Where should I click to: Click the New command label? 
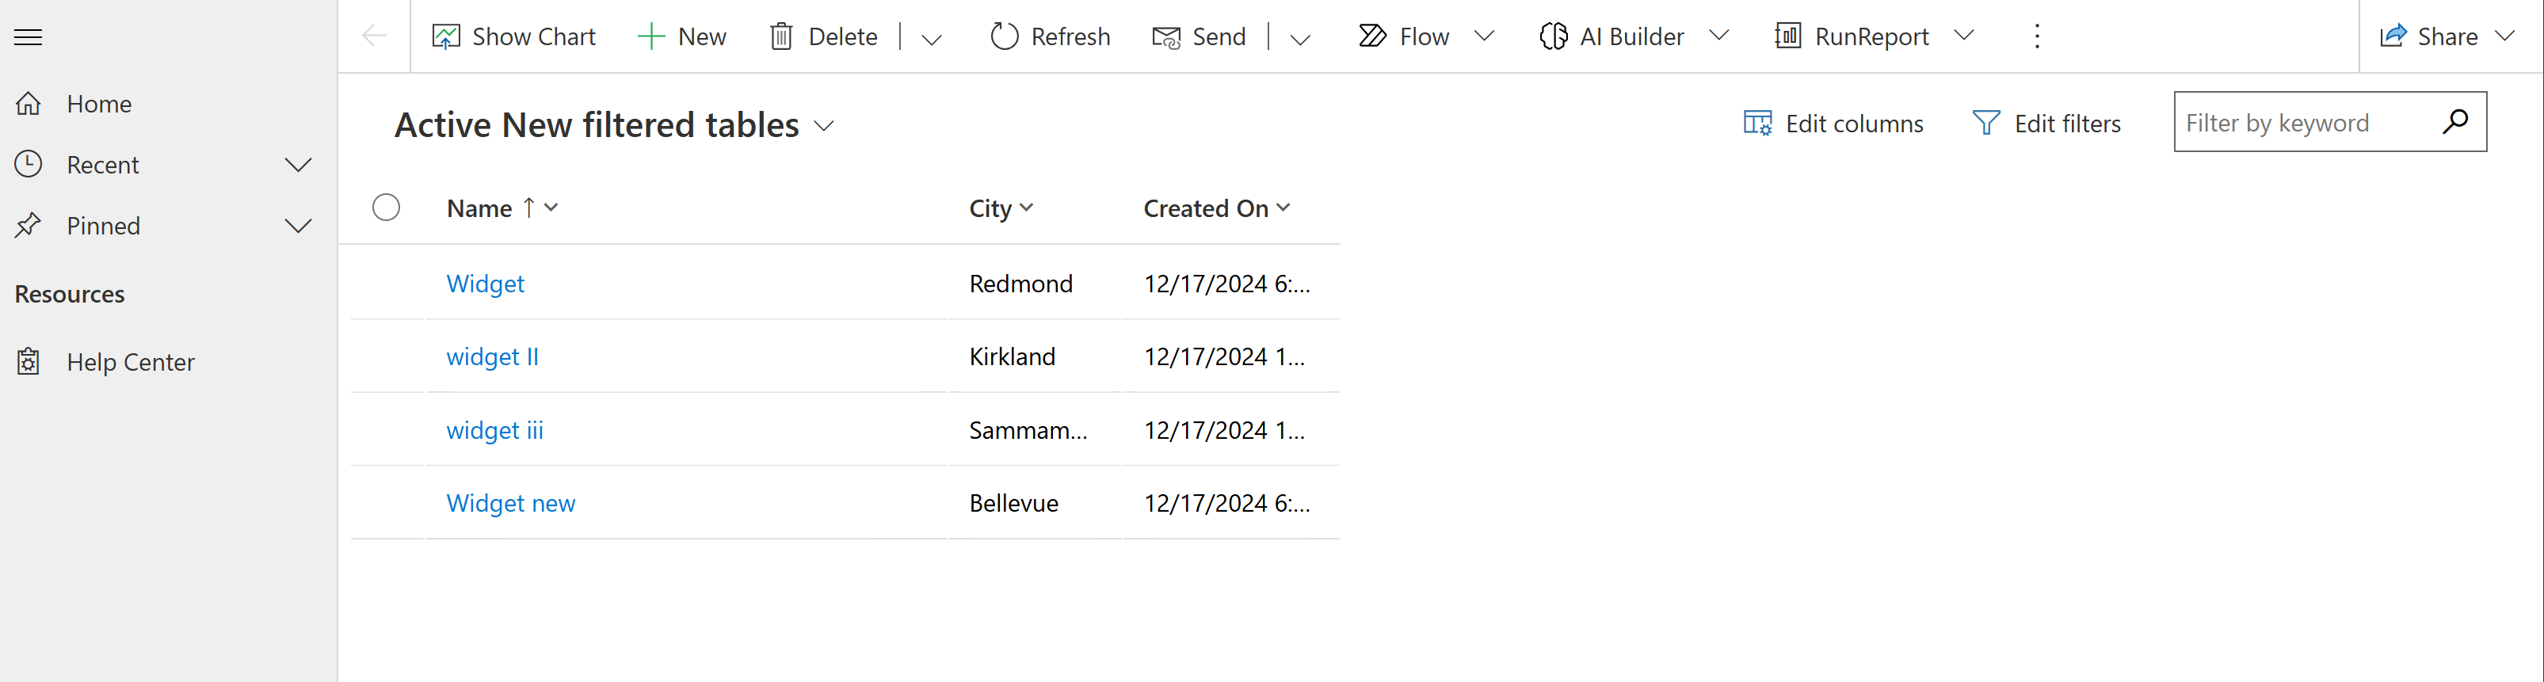702,36
